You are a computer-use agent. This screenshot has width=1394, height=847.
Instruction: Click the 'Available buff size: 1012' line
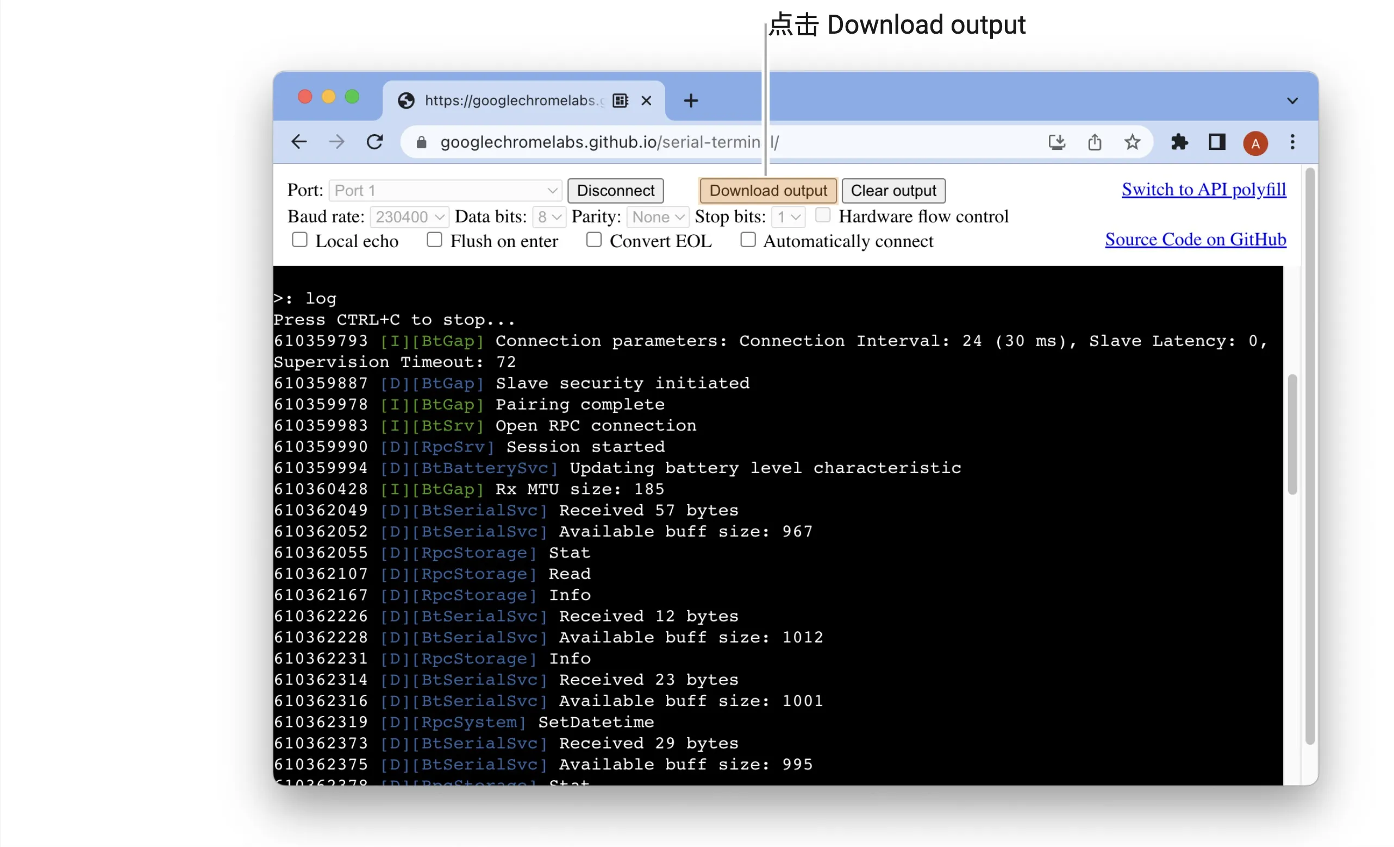pyautogui.click(x=548, y=637)
